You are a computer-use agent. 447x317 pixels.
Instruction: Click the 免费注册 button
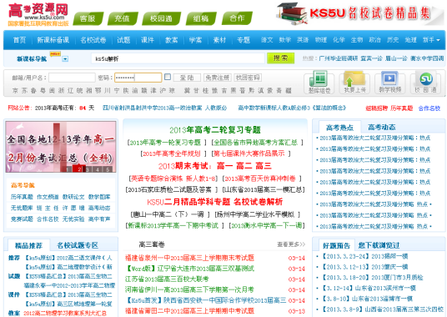pos(217,78)
